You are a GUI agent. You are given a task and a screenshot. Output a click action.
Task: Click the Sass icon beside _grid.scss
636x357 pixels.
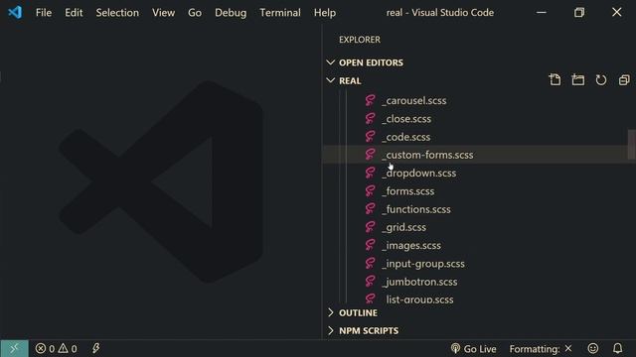click(x=370, y=227)
